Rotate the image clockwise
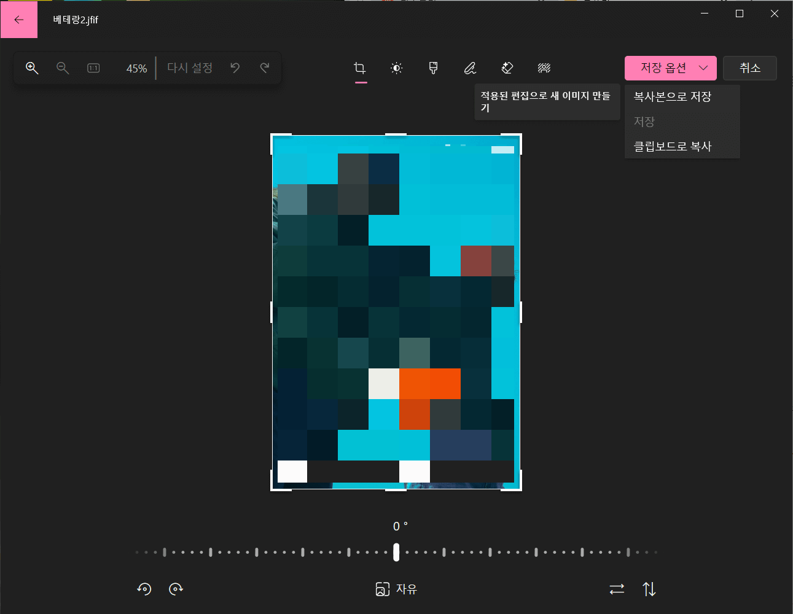The image size is (793, 614). point(176,589)
